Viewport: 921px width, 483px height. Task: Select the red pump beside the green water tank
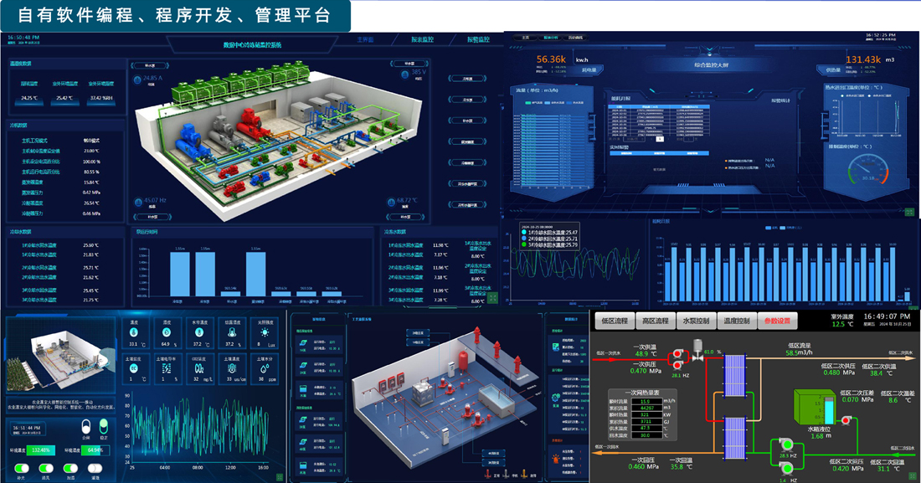[846, 419]
